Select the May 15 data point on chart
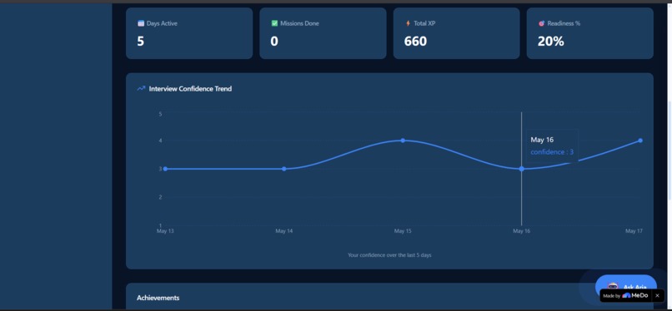 tap(403, 141)
